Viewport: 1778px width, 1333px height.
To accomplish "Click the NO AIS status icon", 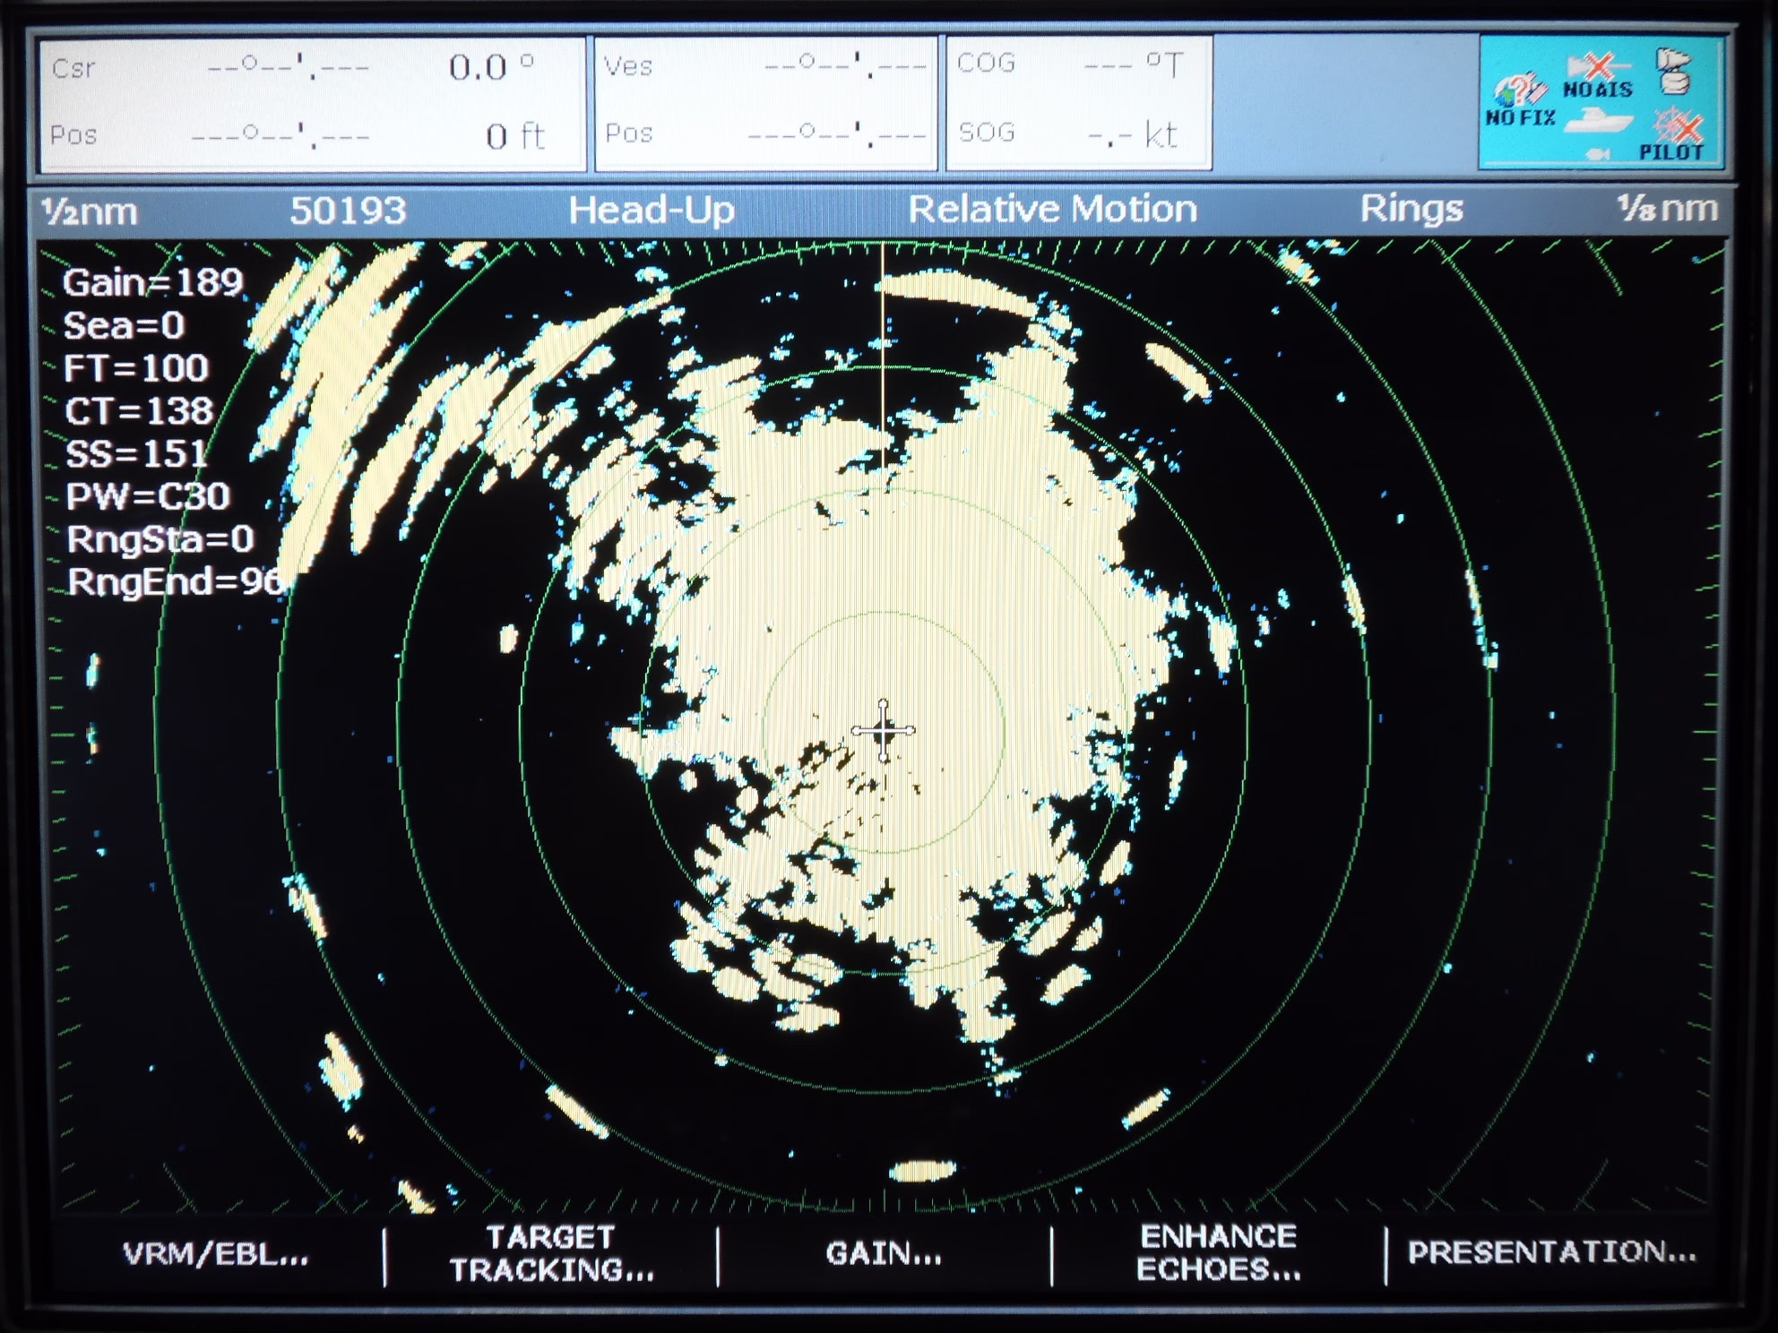I will coord(1598,76).
